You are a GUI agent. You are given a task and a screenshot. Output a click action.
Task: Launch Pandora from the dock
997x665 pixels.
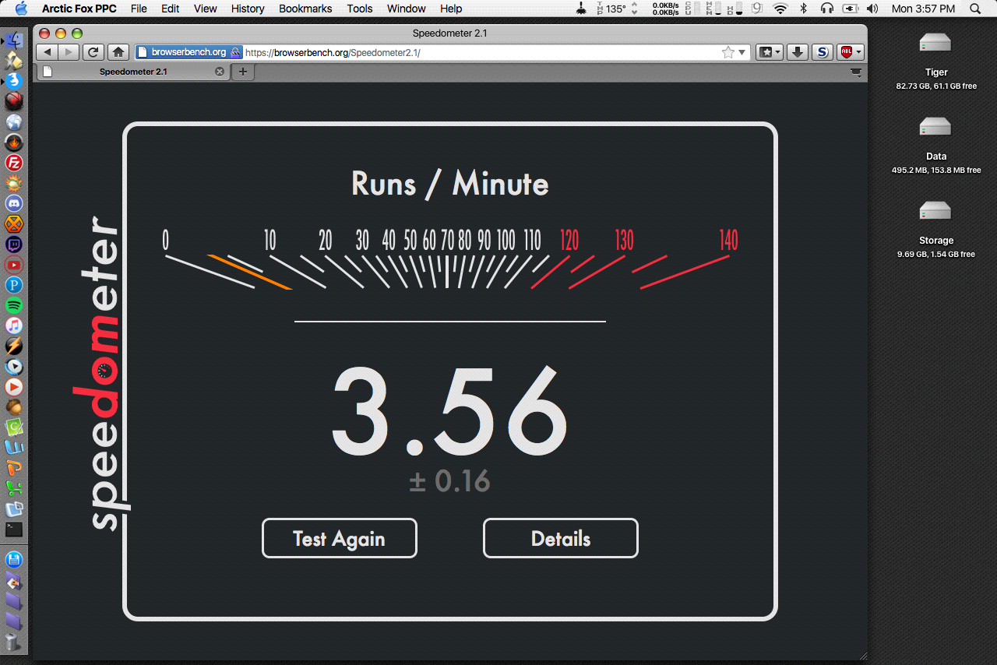tap(14, 285)
